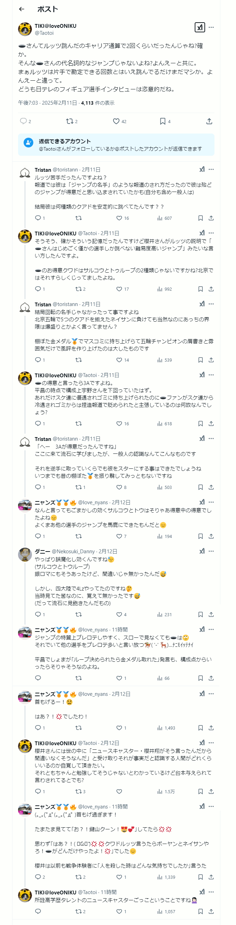Viewport: 236px width, 925px height.
Task: Open more options menu on main post
Action: pyautogui.click(x=211, y=27)
